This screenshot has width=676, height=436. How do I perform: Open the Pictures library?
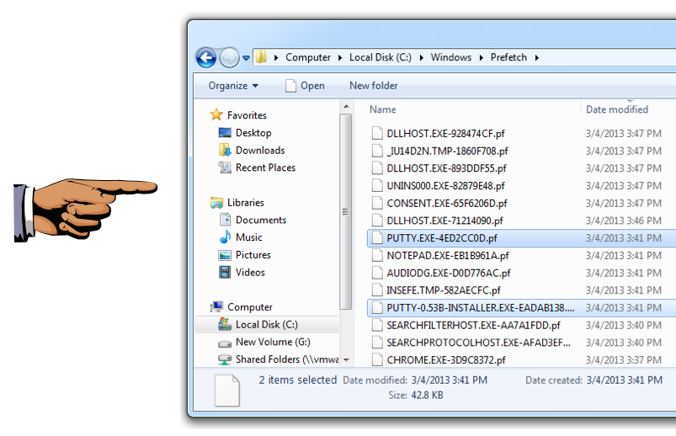[x=253, y=255]
